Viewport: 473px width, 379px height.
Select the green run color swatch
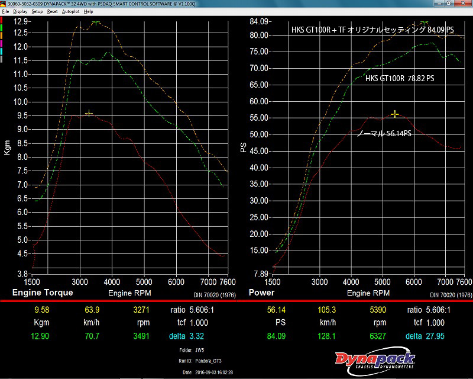point(2,28)
